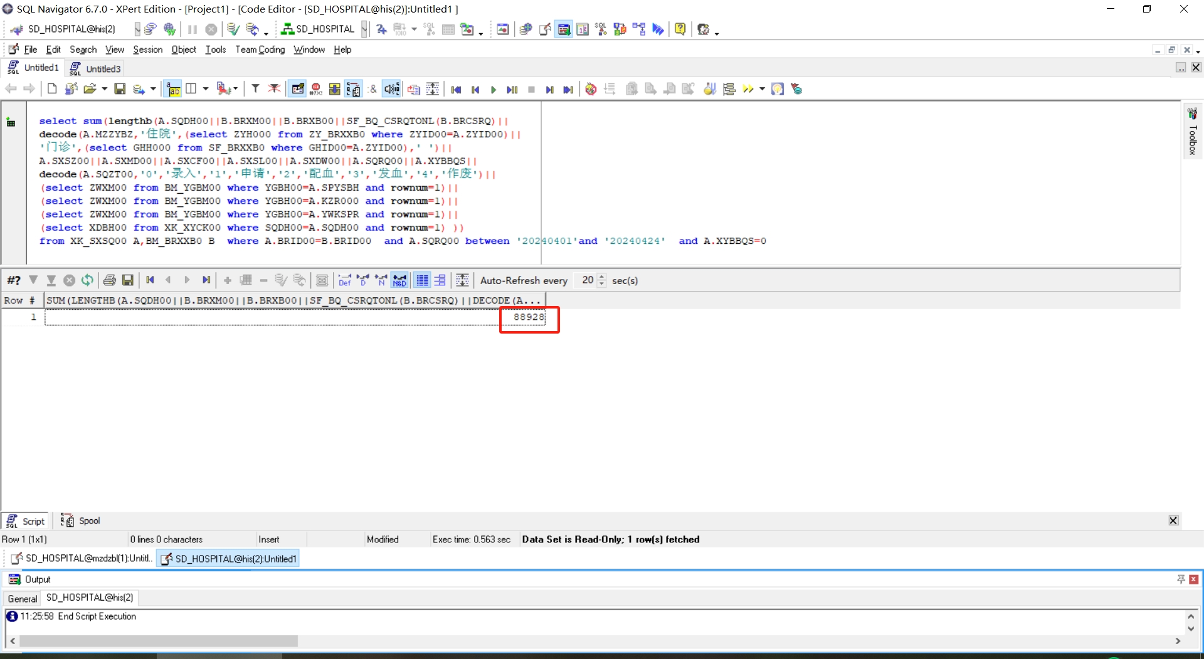Click the New file blank page icon
Screen dimensions: 1204x659
tap(52, 89)
